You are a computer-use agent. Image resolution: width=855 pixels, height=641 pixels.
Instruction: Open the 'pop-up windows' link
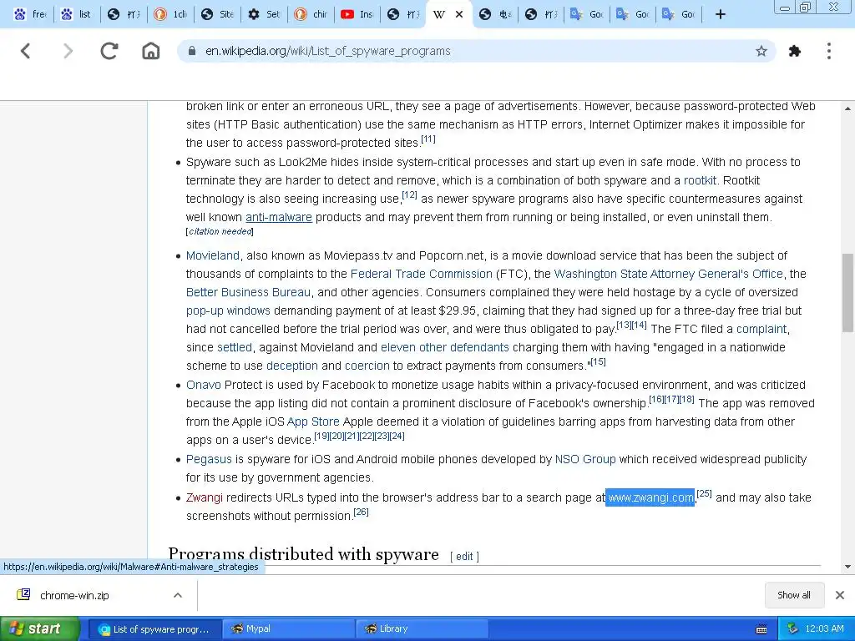(x=228, y=310)
